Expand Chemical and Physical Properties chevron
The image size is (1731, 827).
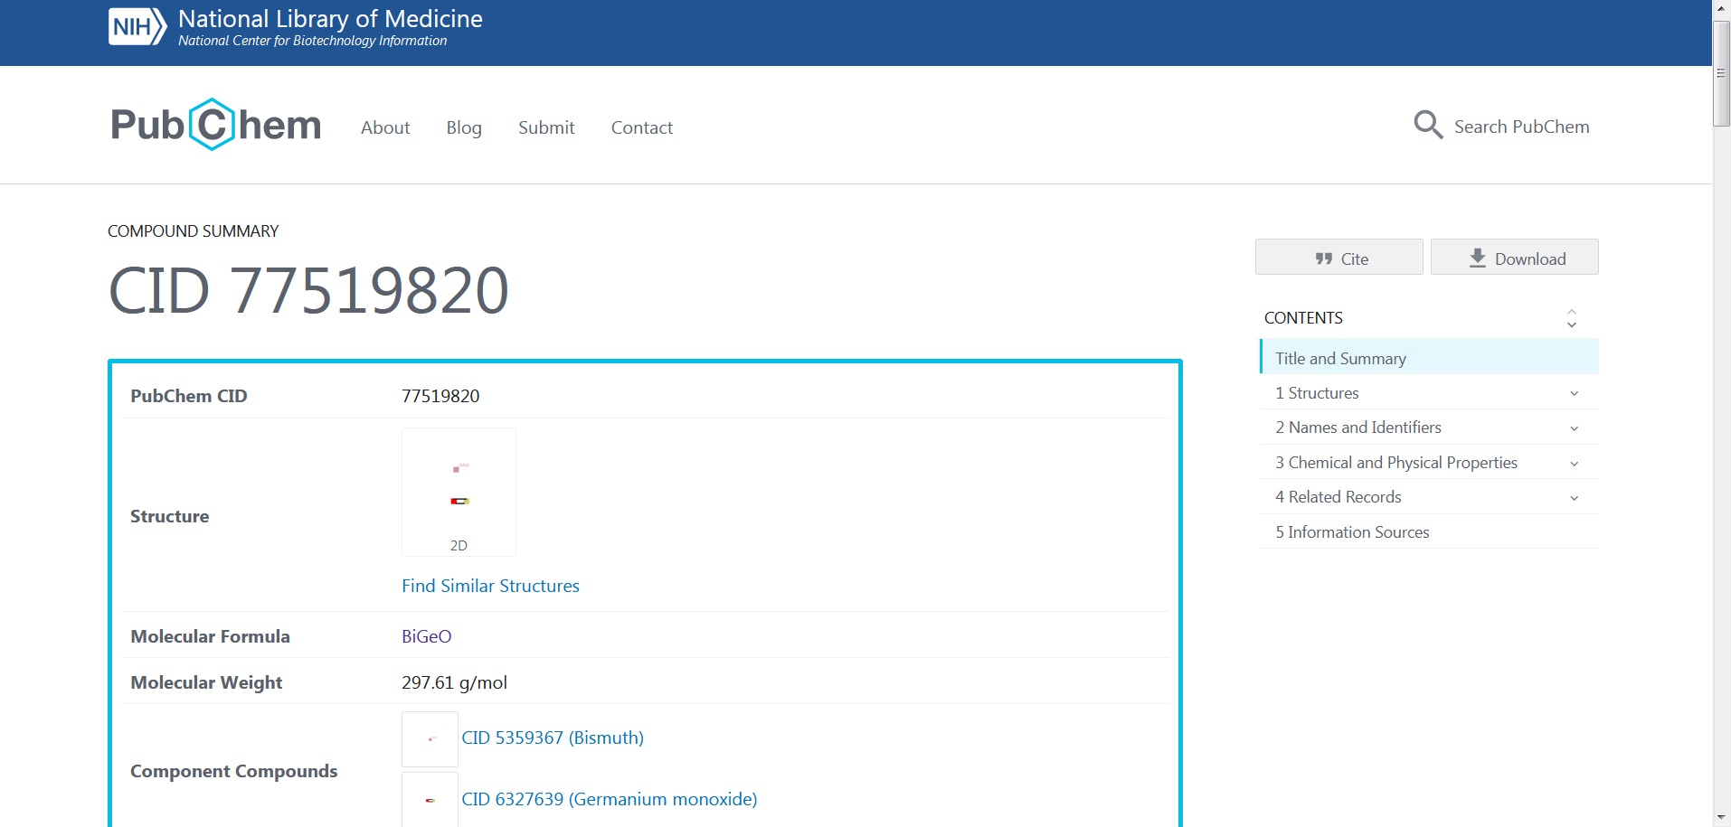pos(1574,464)
